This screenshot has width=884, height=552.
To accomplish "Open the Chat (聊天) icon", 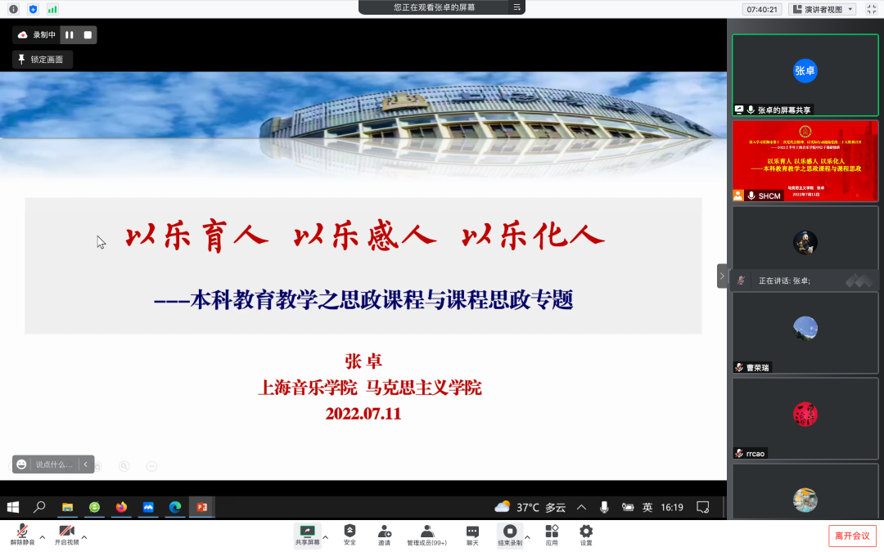I will click(x=472, y=535).
